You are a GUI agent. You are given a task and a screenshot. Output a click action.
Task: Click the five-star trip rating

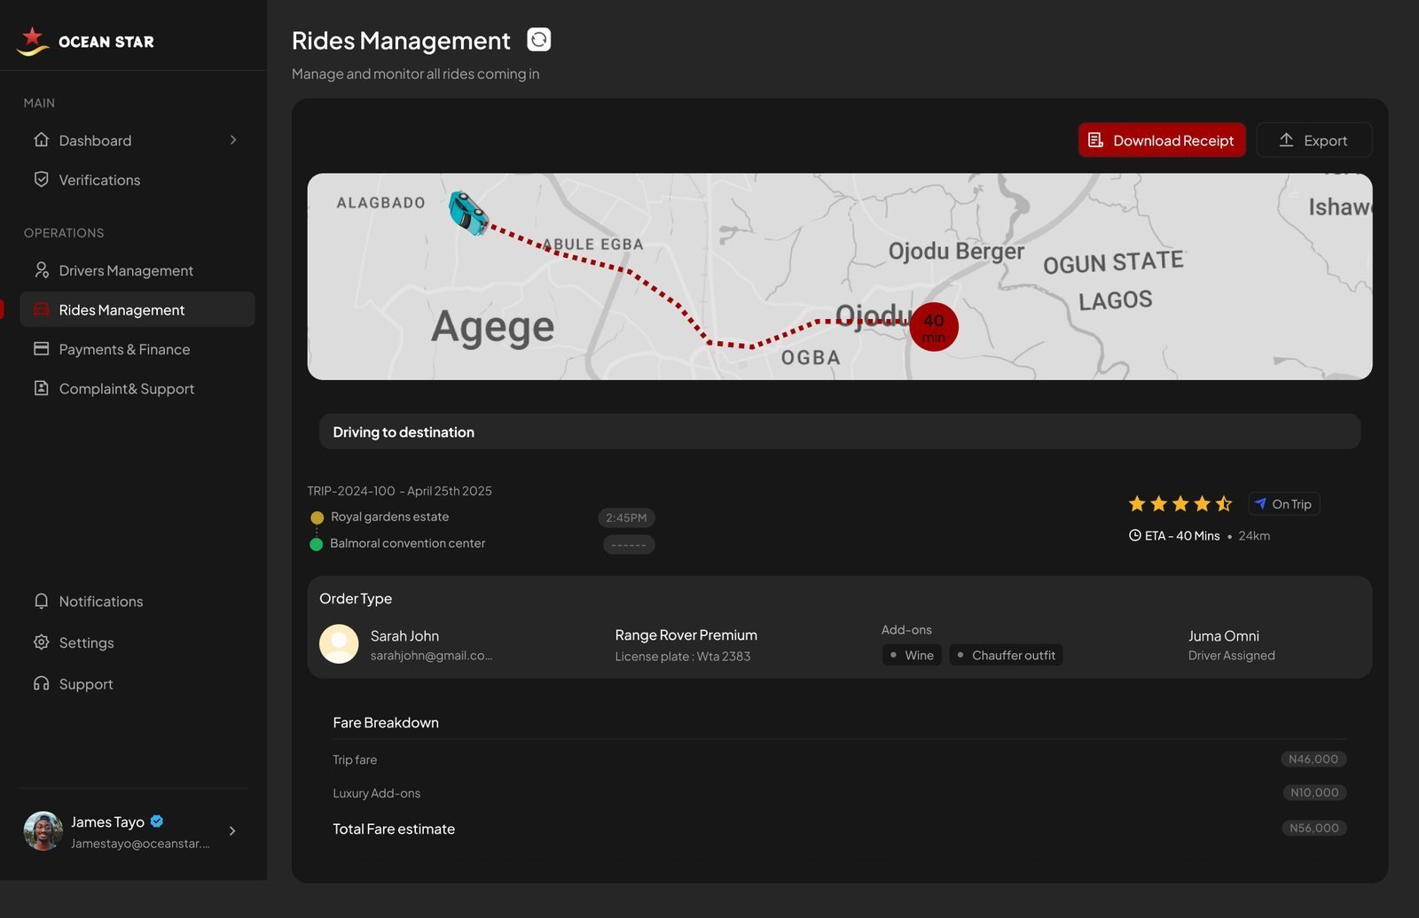coord(1180,504)
